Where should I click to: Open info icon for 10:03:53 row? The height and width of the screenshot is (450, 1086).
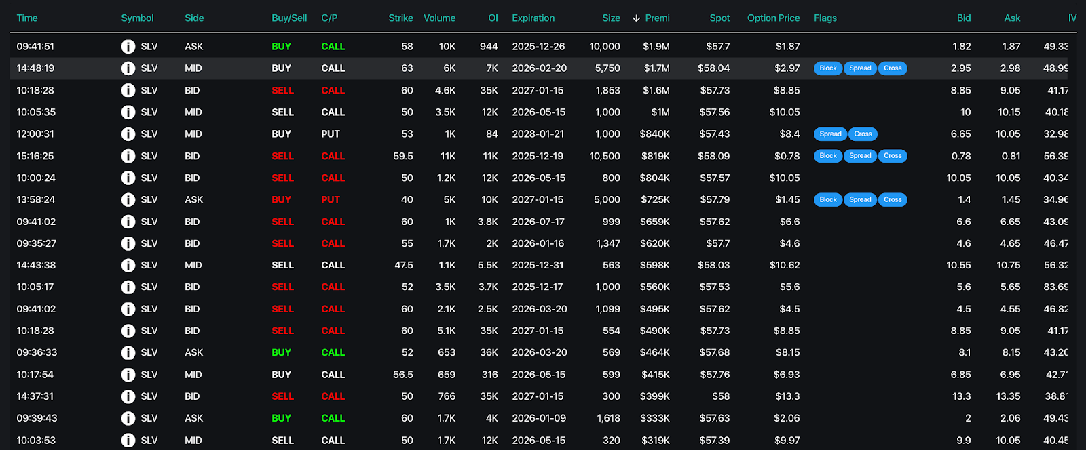click(128, 440)
